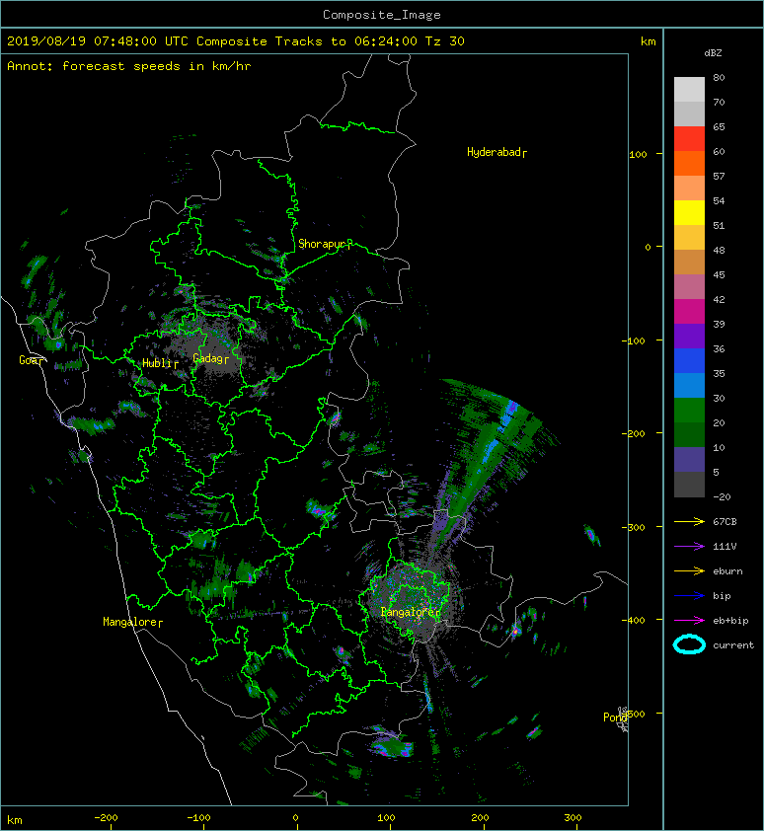Viewport: 764px width, 831px height.
Task: Select the dark green swatch between 20 and 10
Action: pyautogui.click(x=689, y=434)
